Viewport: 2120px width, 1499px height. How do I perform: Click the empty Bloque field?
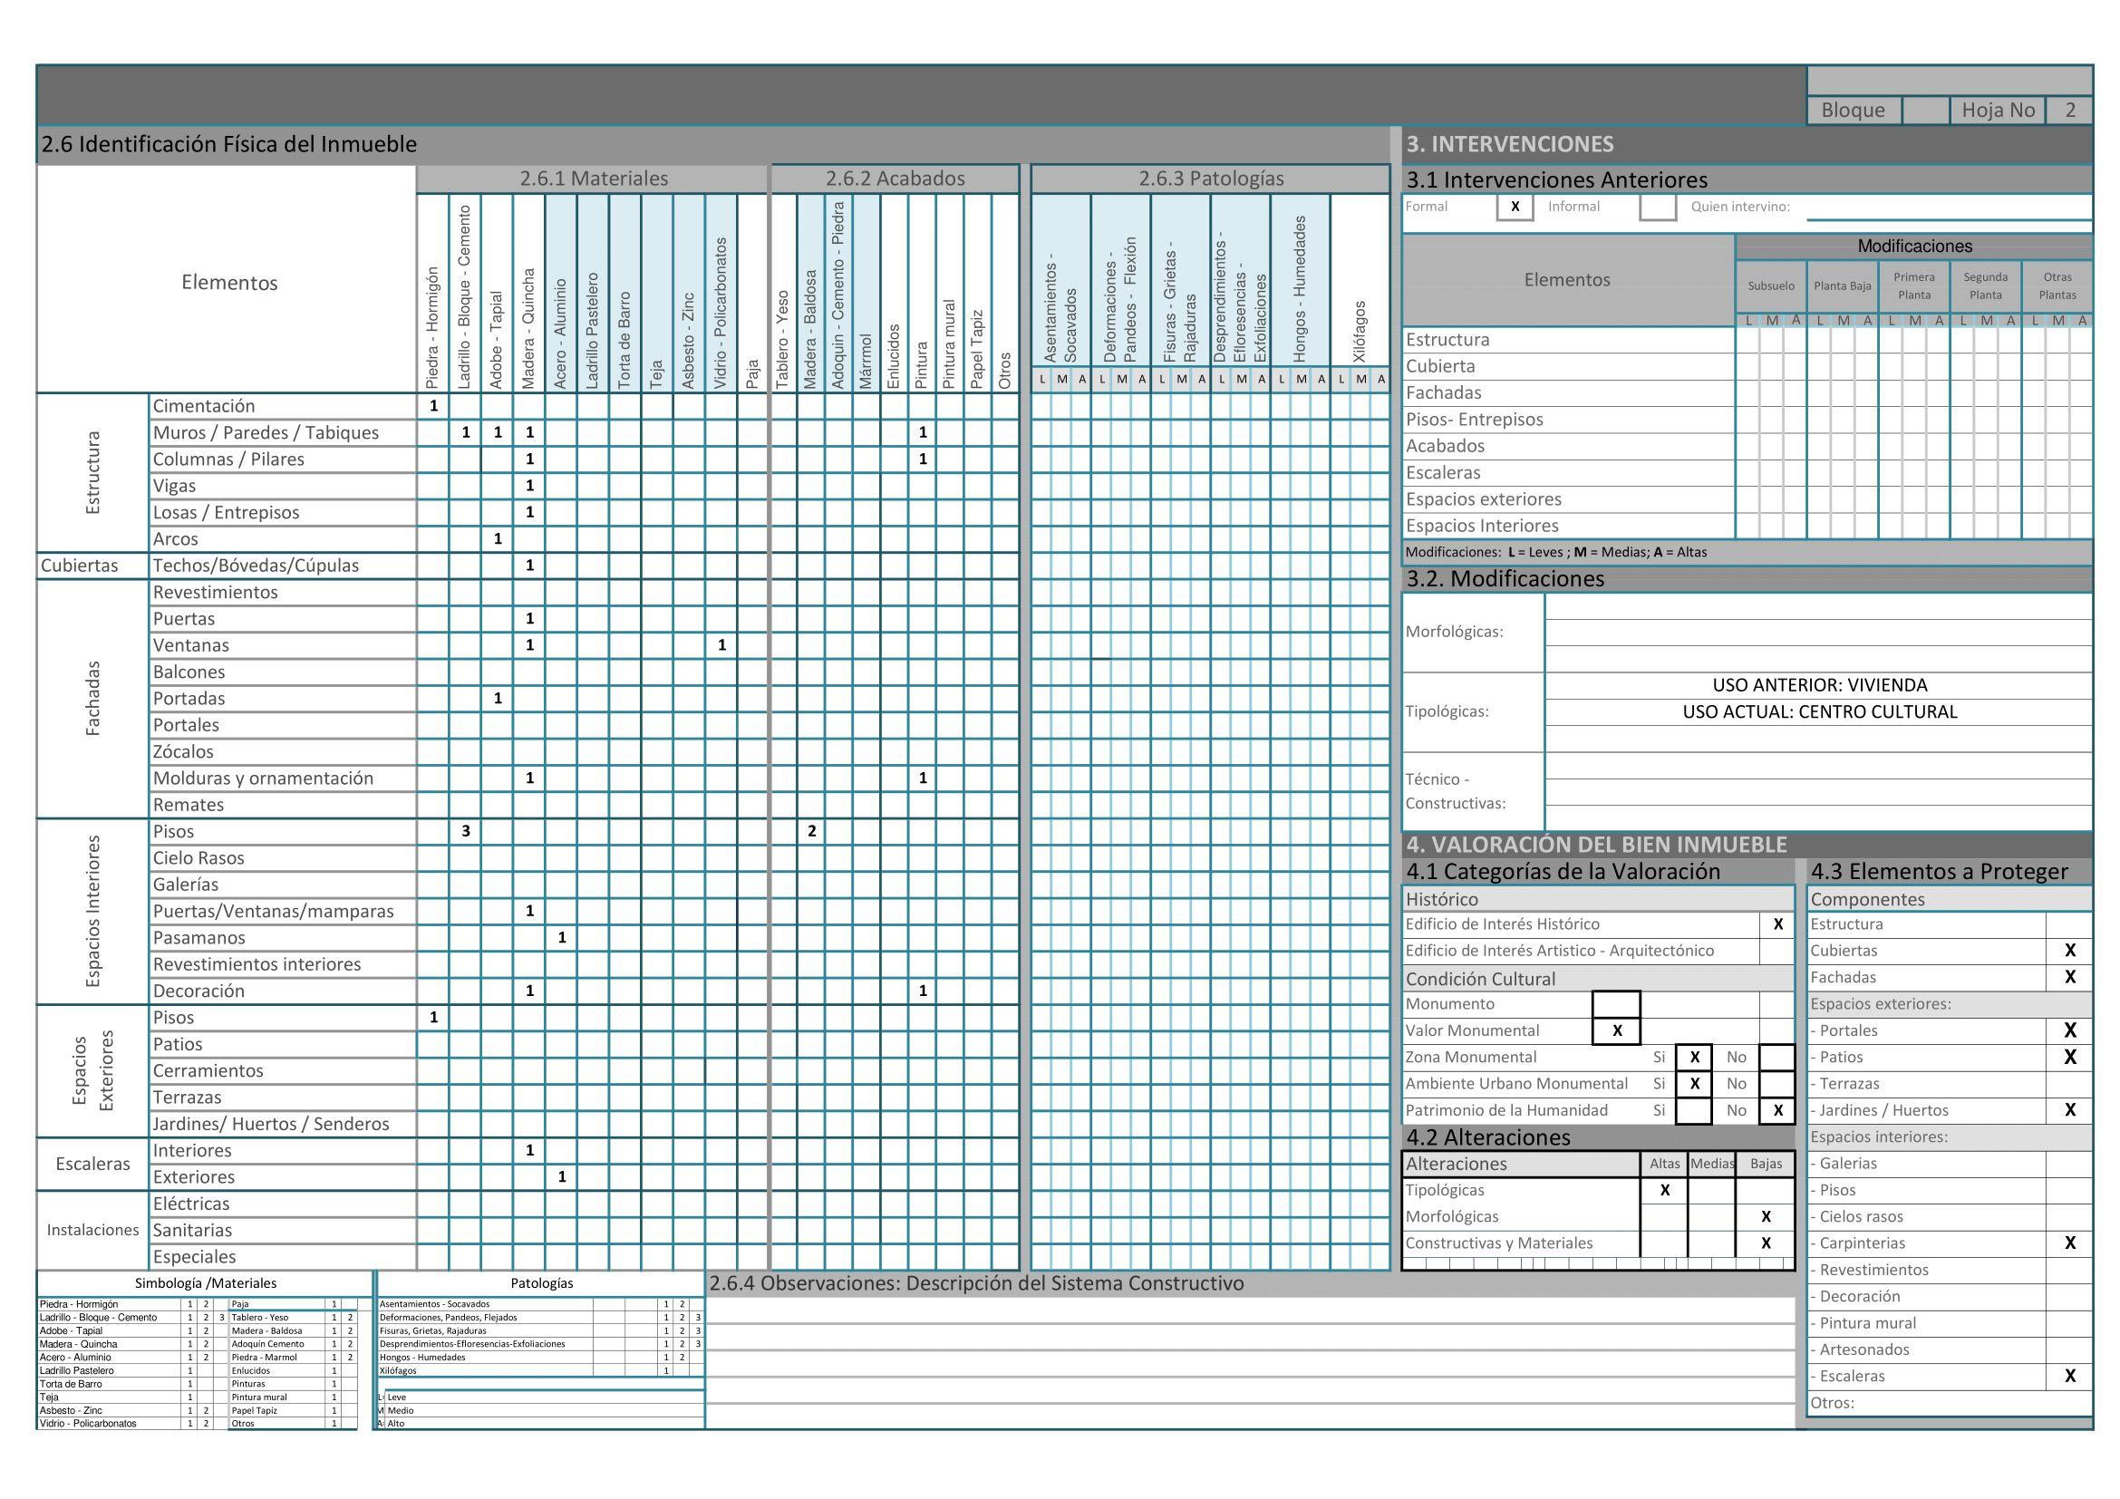[1925, 110]
